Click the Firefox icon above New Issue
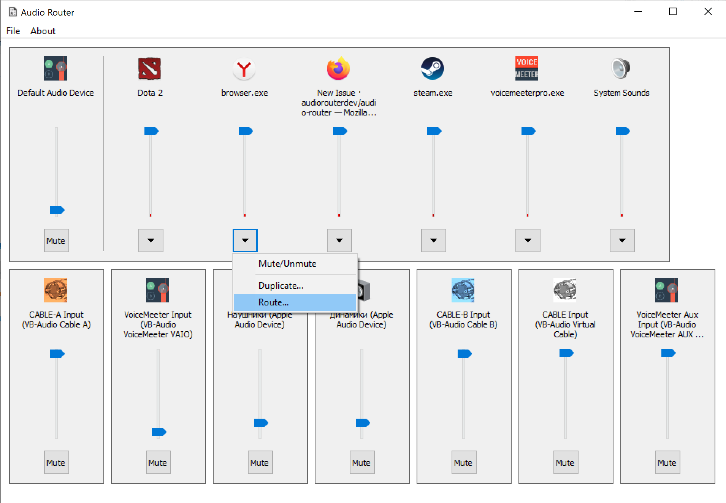 338,69
